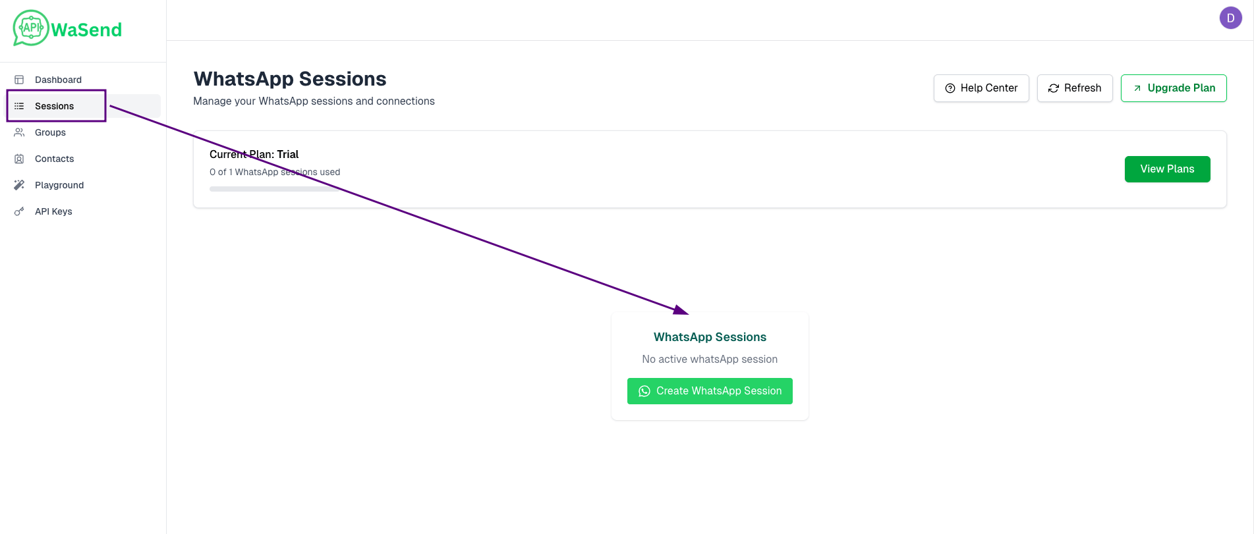Click the Groups people icon
This screenshot has height=534, width=1254.
click(19, 132)
